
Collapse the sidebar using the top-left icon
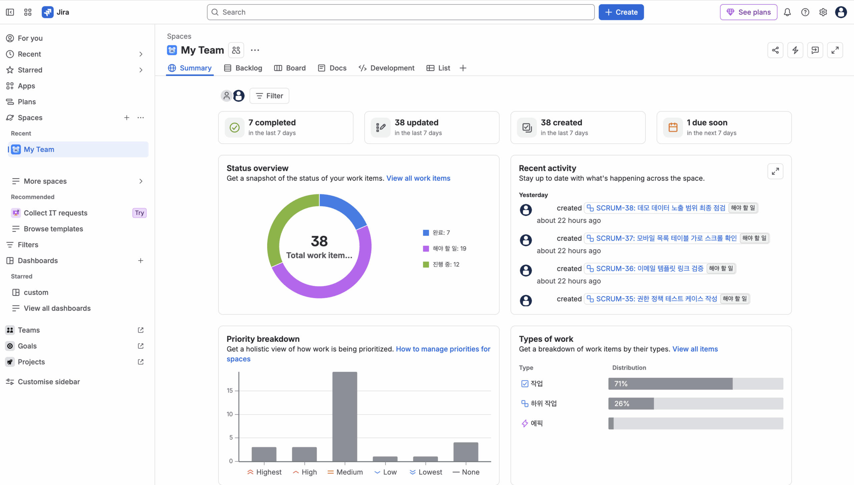(10, 12)
